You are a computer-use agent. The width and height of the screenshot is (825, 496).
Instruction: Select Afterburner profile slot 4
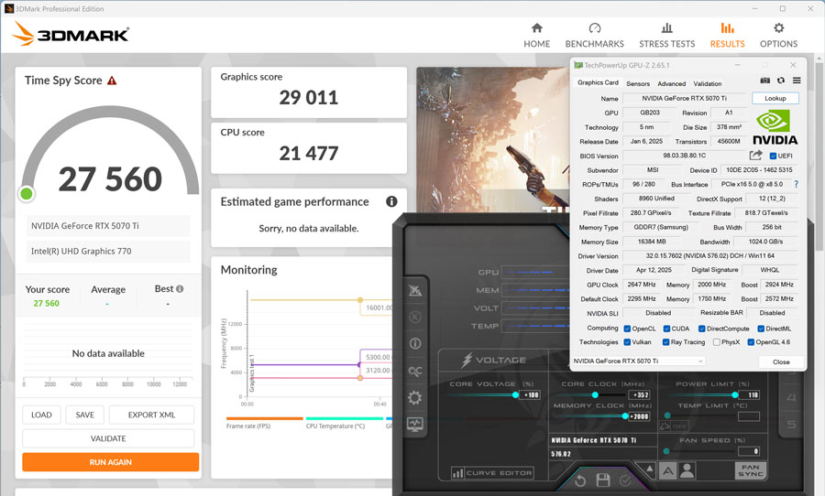coord(791,398)
